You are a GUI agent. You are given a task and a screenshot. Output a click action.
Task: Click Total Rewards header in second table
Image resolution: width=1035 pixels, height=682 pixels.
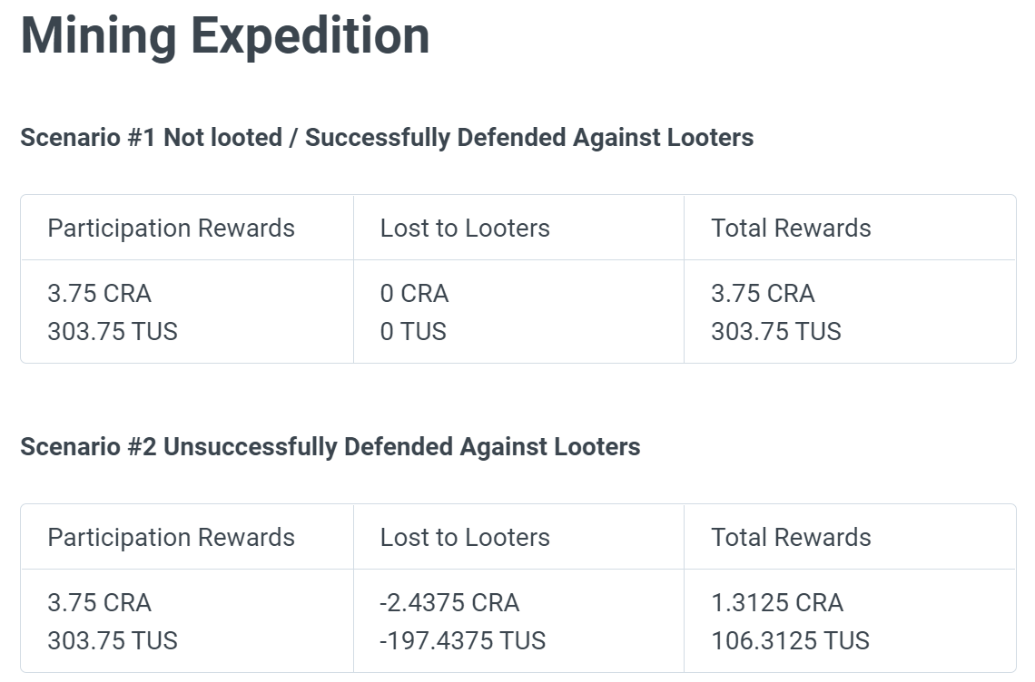(791, 538)
